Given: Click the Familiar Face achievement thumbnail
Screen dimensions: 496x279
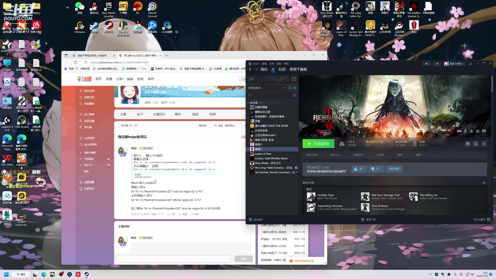Looking at the screenshot, I should tap(311, 197).
